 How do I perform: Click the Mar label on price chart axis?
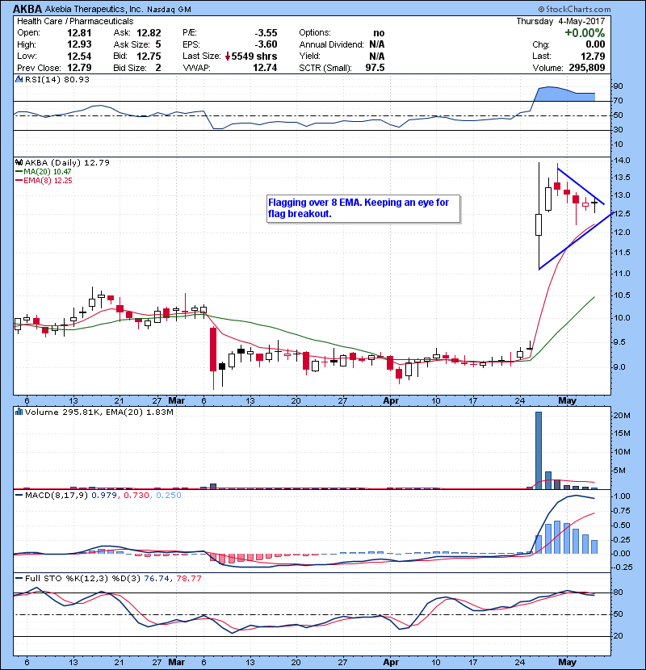coord(177,401)
